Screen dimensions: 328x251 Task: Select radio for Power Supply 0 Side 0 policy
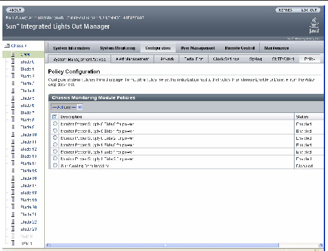(55, 124)
